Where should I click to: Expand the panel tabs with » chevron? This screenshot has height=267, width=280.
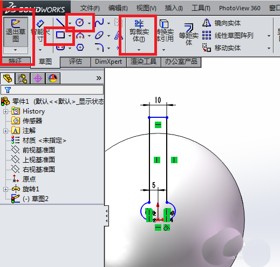tap(99, 78)
